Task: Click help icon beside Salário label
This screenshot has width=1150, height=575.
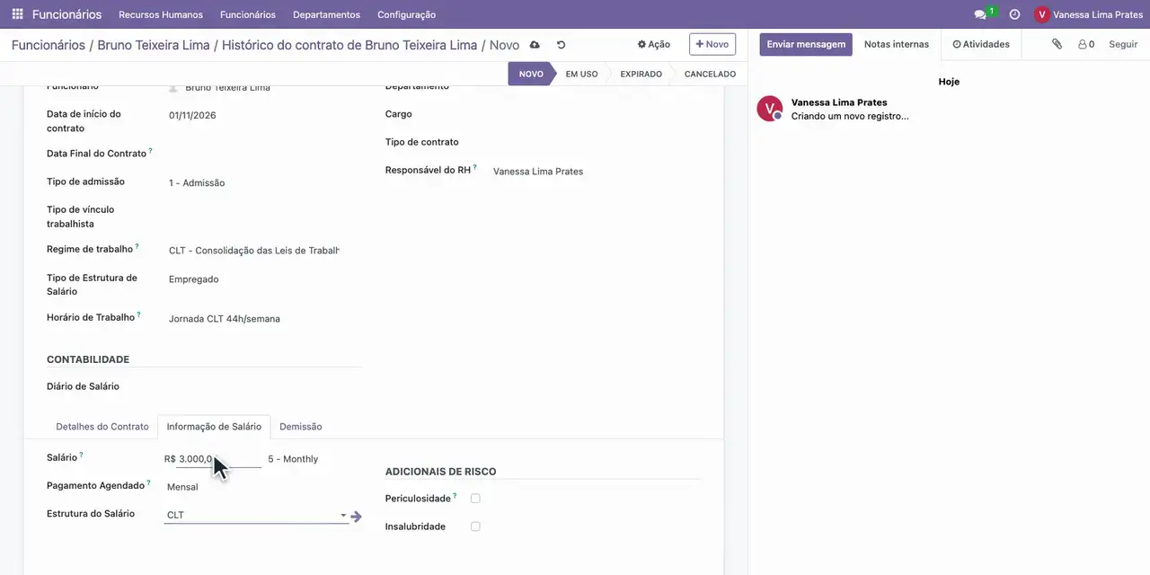Action: tap(81, 455)
